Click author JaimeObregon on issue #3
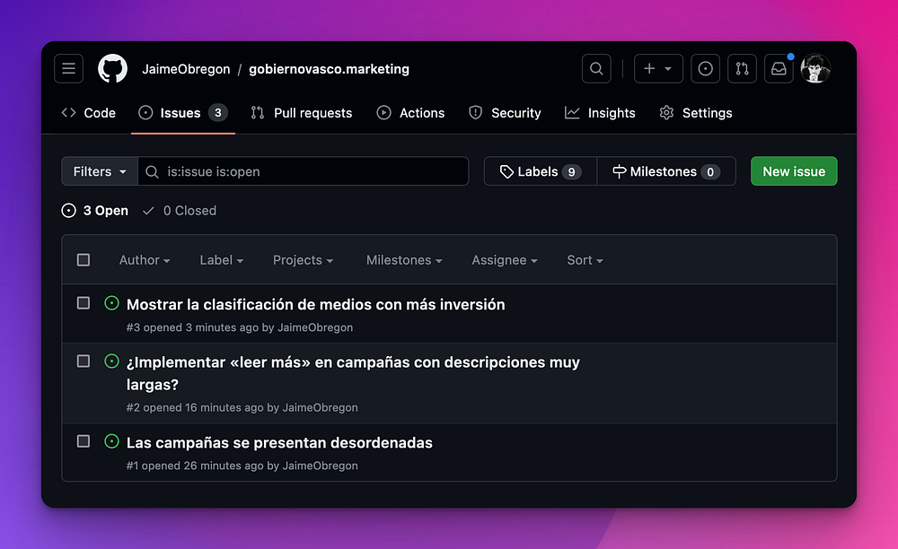The width and height of the screenshot is (898, 549). [315, 327]
